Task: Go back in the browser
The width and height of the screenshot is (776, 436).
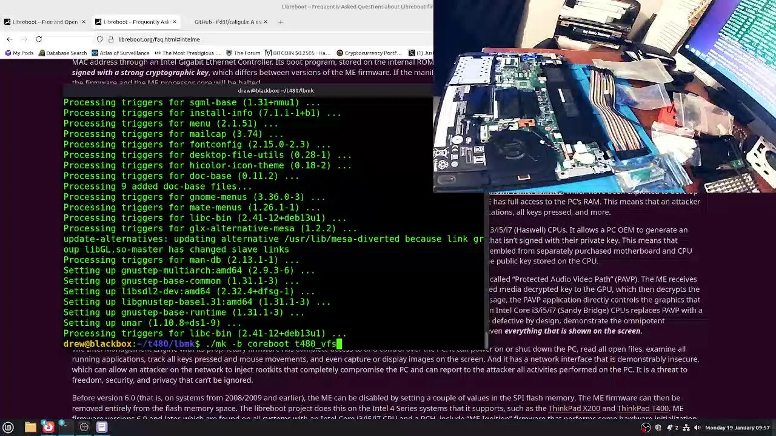Action: coord(9,39)
